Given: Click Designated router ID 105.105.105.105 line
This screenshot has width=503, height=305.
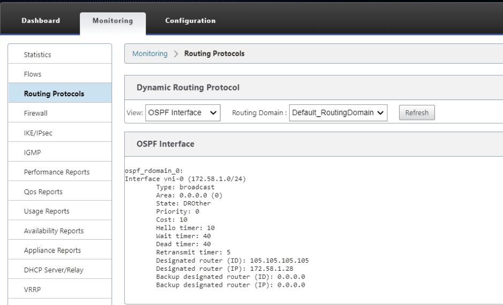Looking at the screenshot, I should pyautogui.click(x=232, y=261).
